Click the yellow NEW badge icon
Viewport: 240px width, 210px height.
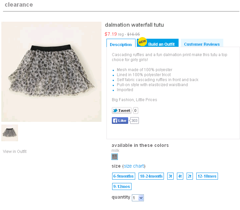pyautogui.click(x=142, y=42)
